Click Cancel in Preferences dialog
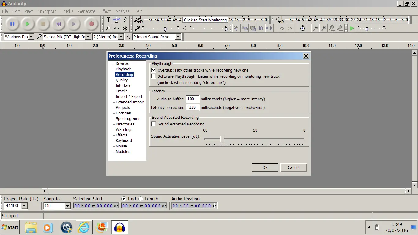Screen dimensions: 418x235 (x=293, y=167)
